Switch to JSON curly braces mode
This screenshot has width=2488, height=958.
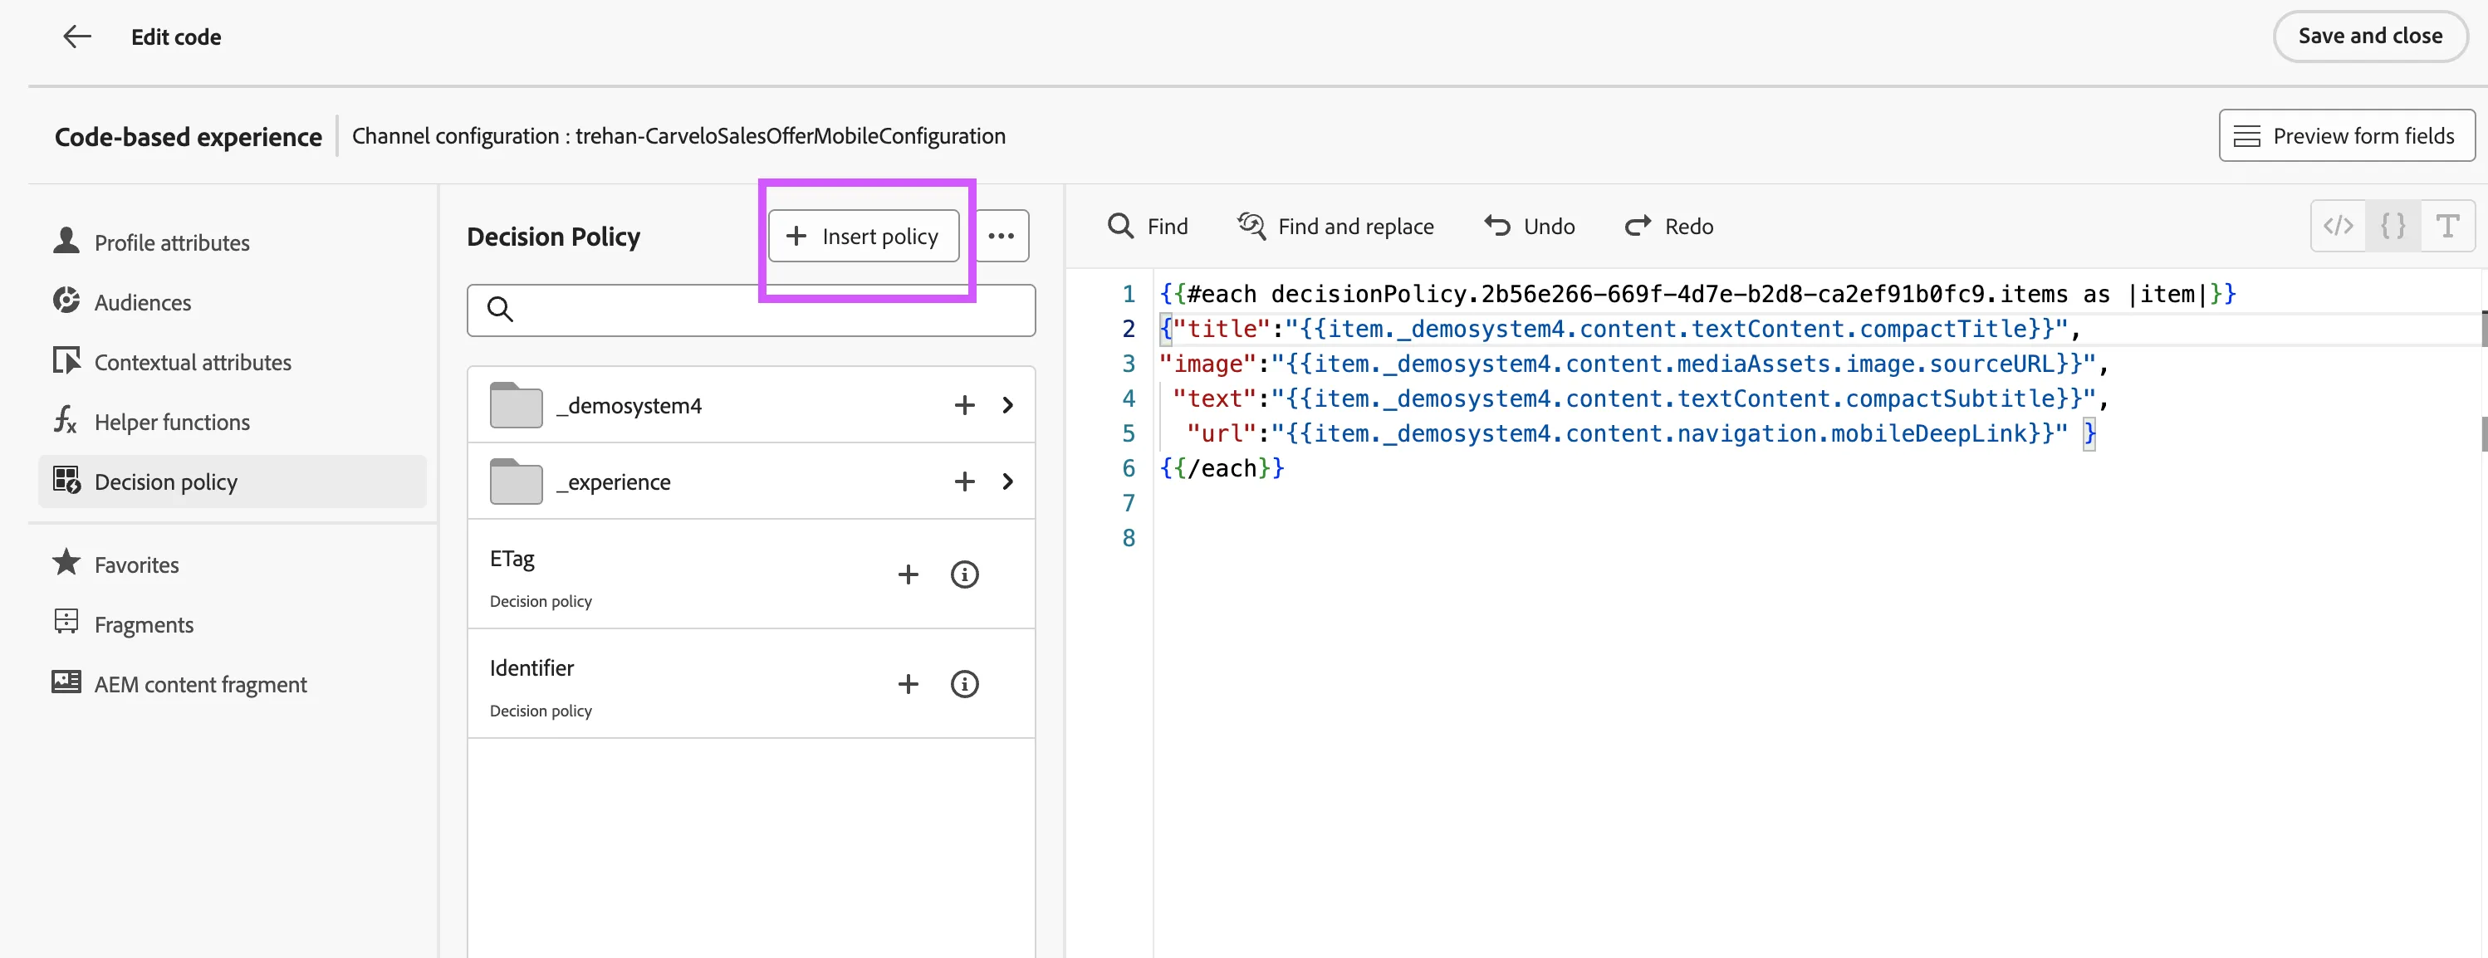(x=2393, y=226)
